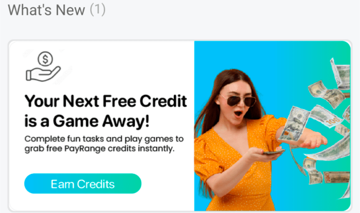Click the Earn Credits button
Image resolution: width=360 pixels, height=213 pixels.
(82, 183)
